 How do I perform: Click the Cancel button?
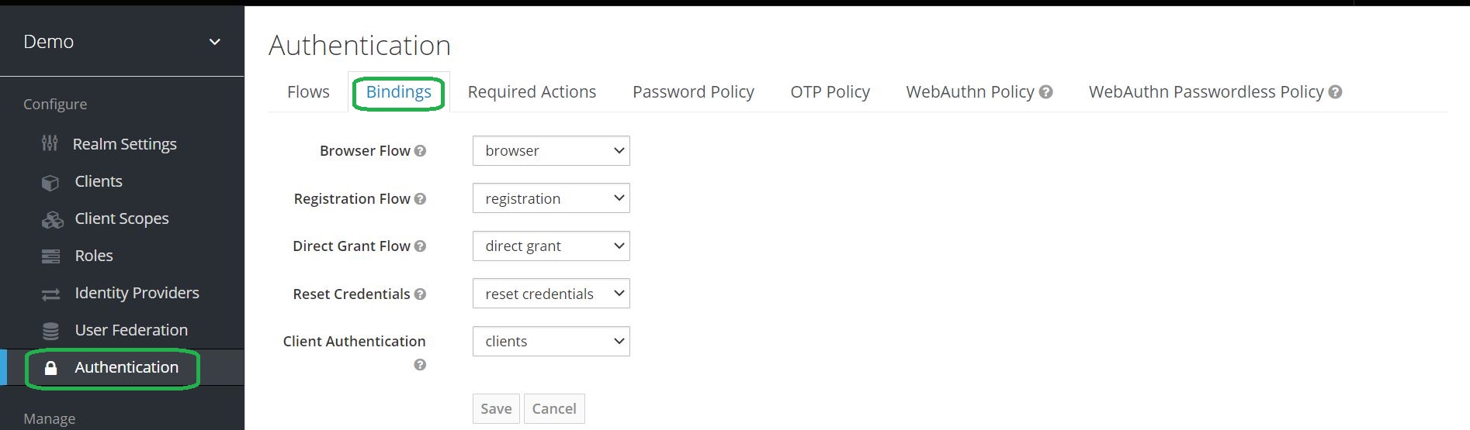coord(553,408)
